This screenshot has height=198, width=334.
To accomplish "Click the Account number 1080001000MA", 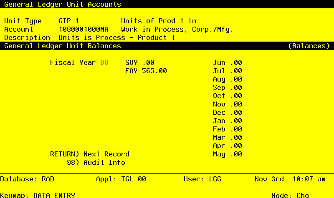I will pos(83,29).
